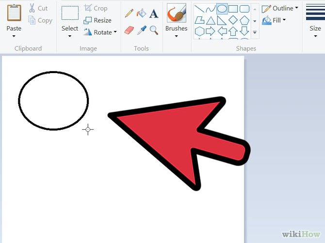325x243 pixels.
Task: Select the Triangle shape
Action: (x=211, y=20)
